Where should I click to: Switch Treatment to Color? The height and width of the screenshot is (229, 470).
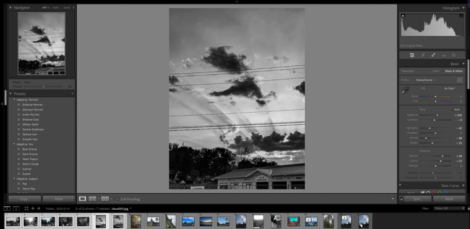(x=436, y=71)
